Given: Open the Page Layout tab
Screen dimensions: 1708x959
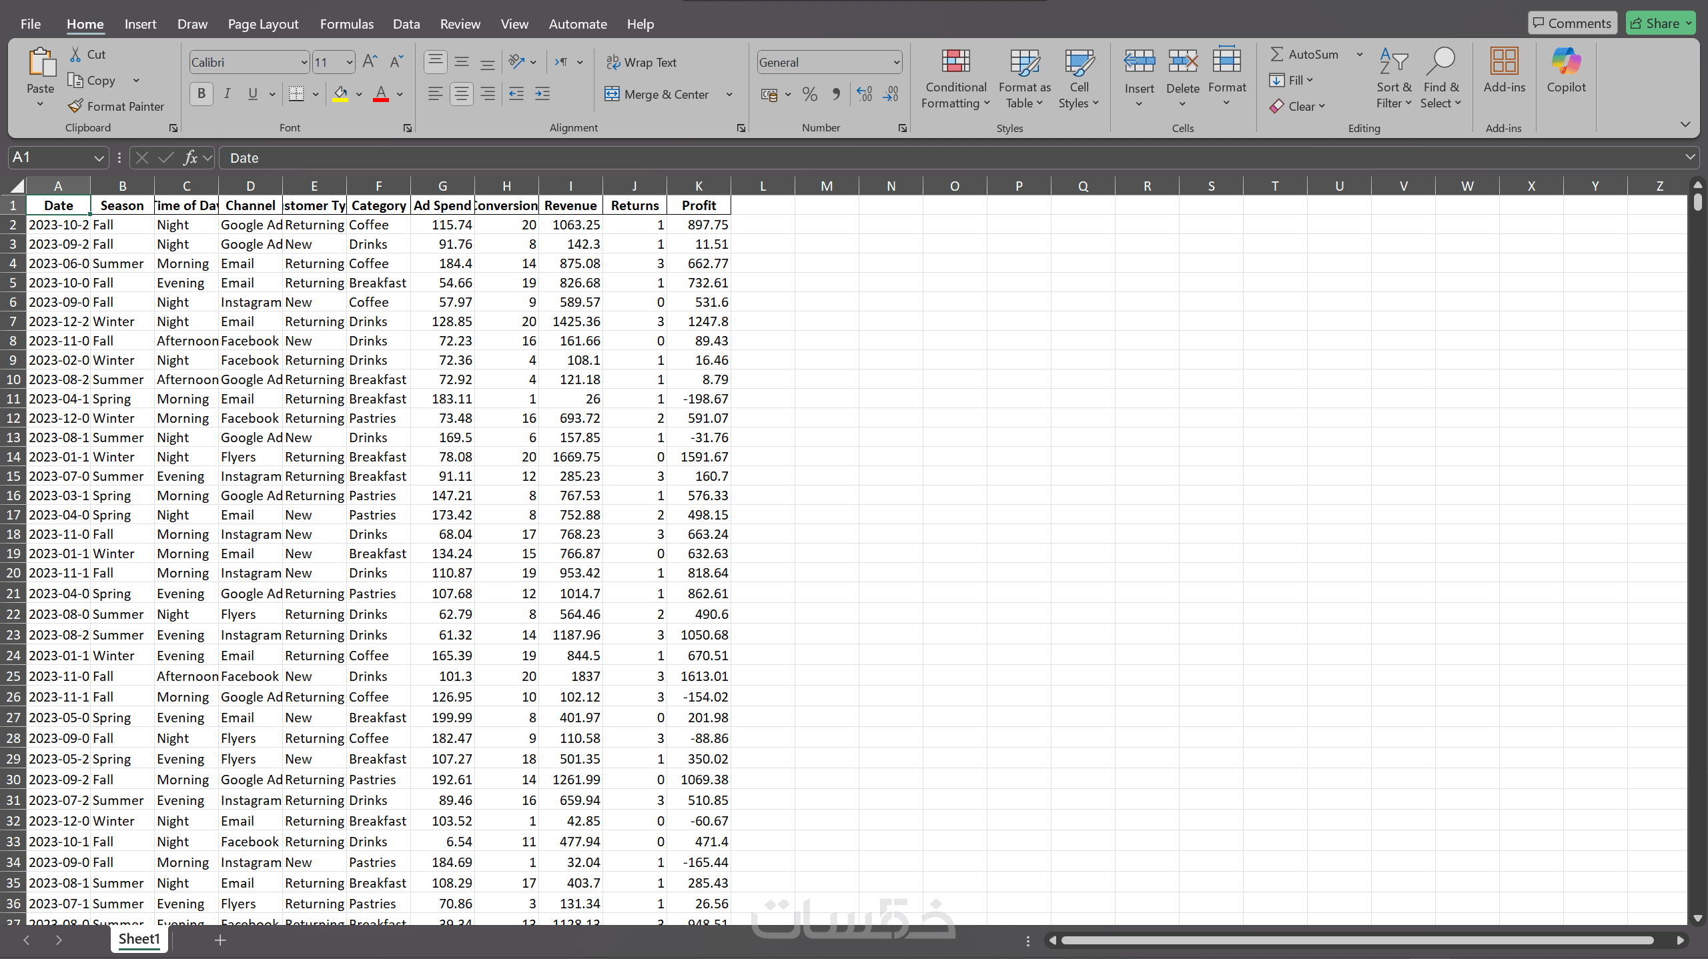Looking at the screenshot, I should (263, 24).
